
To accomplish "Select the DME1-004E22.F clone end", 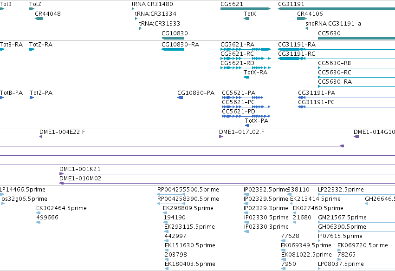I will [x=40, y=137].
